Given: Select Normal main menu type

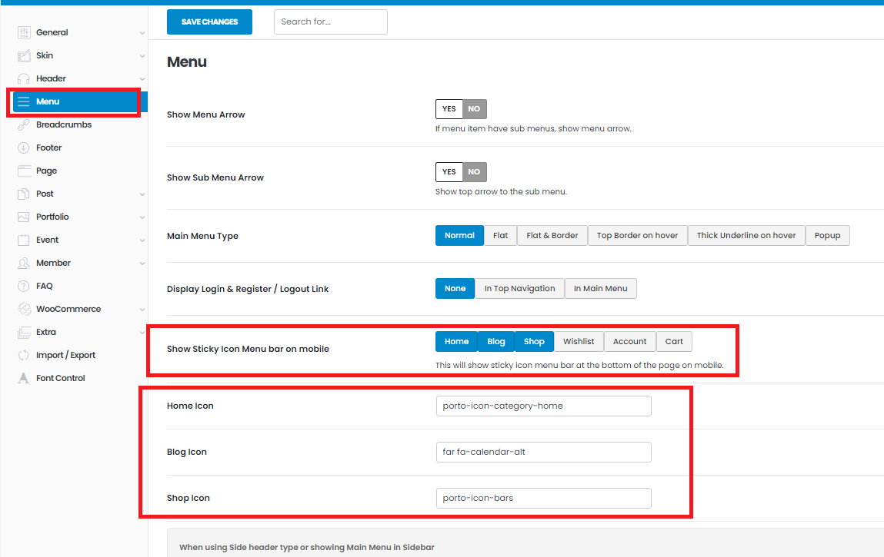Looking at the screenshot, I should (x=459, y=236).
